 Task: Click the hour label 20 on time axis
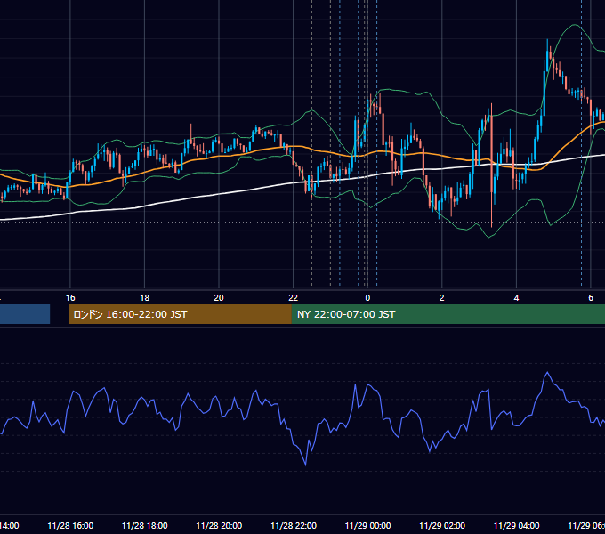pos(219,298)
